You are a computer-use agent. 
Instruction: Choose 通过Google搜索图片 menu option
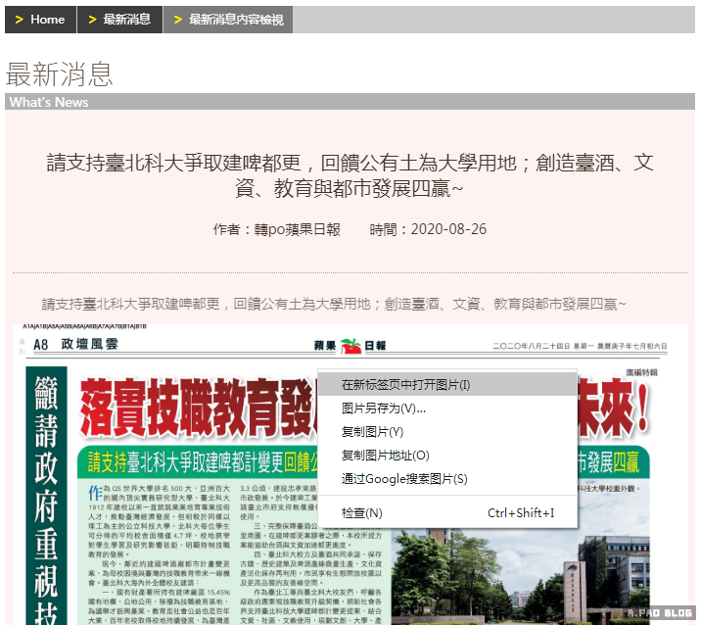click(x=403, y=478)
